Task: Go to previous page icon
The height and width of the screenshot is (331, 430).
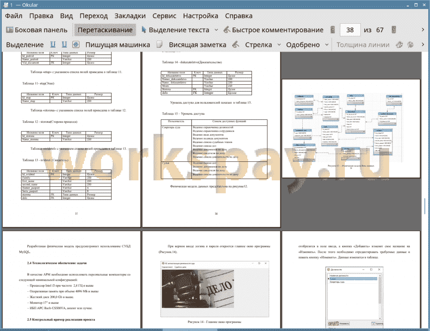Action: tap(333, 30)
